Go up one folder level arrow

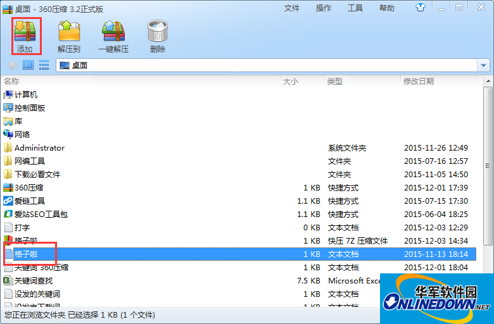click(x=11, y=65)
